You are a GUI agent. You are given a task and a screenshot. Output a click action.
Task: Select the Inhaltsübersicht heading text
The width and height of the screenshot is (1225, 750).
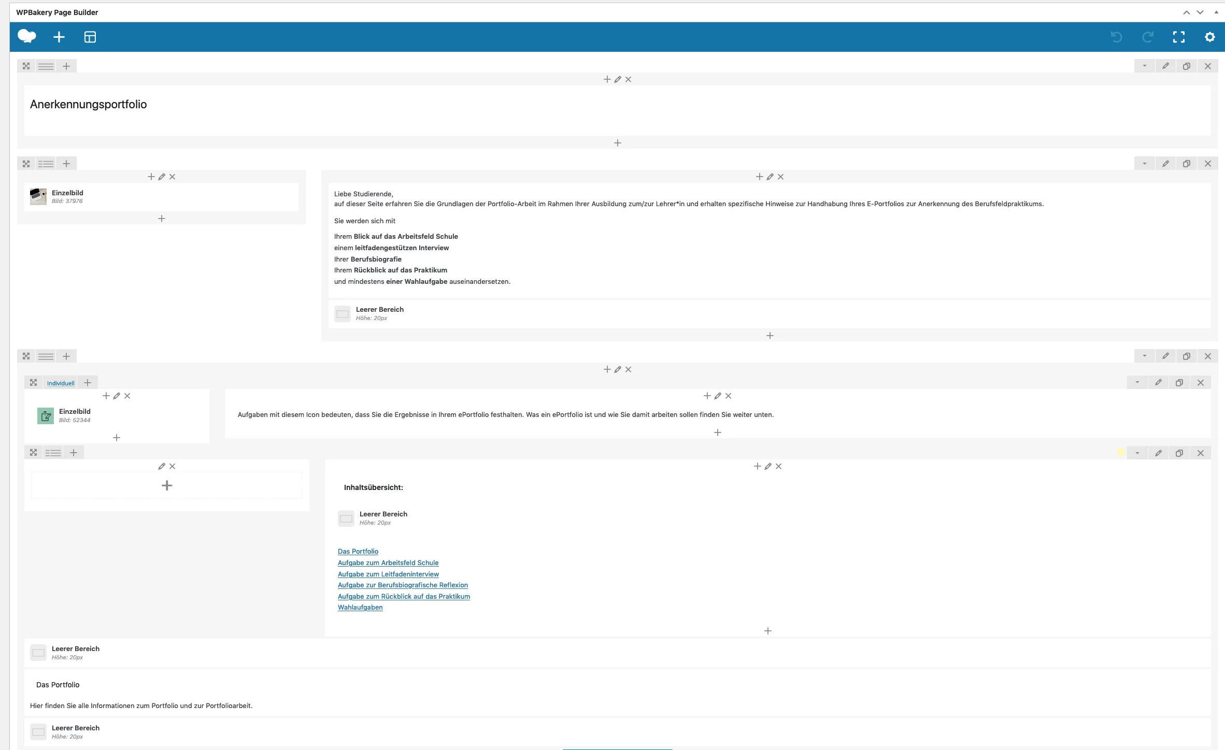(374, 487)
